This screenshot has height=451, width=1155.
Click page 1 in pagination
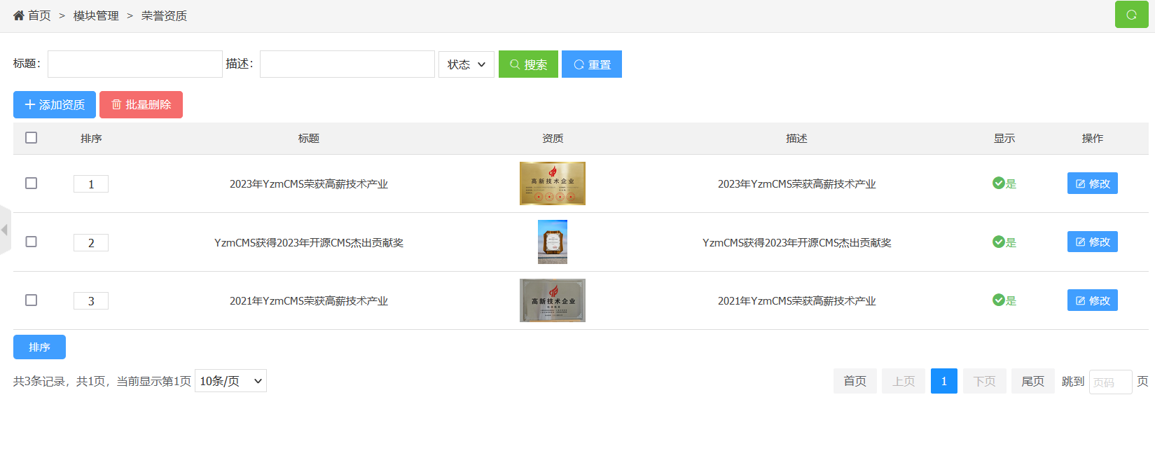(943, 381)
